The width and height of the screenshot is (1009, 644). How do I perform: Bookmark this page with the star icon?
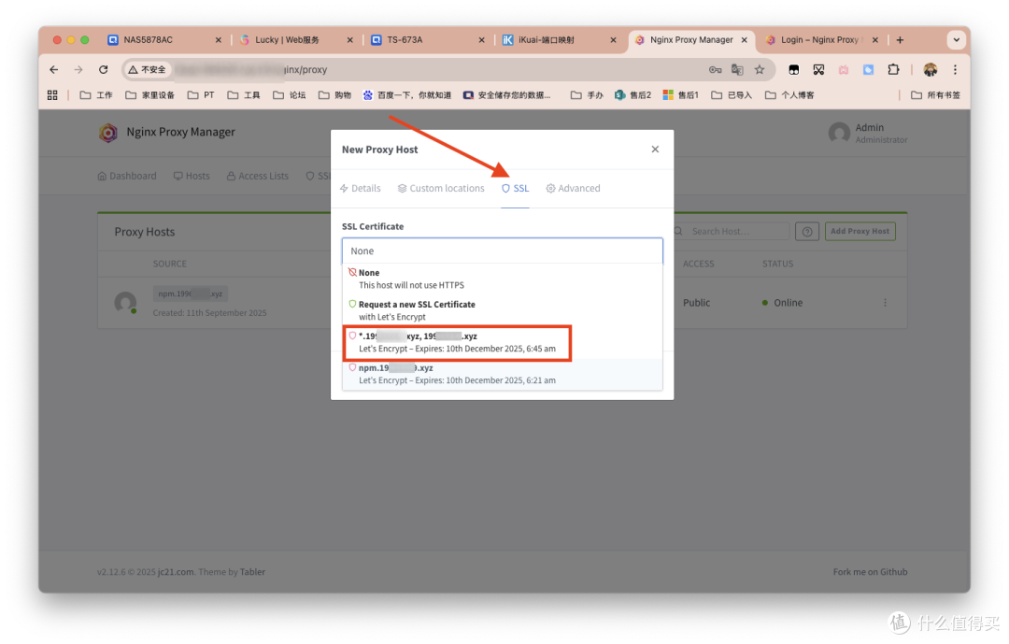coord(760,69)
